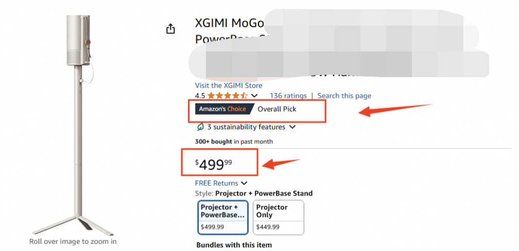Viewport: 519px width, 251px height.
Task: Click the Overall Pick label
Action: 277,109
